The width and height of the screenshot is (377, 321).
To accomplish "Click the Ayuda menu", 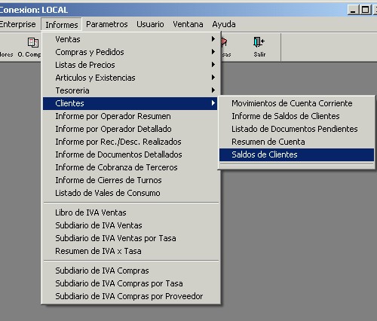I will click(224, 24).
